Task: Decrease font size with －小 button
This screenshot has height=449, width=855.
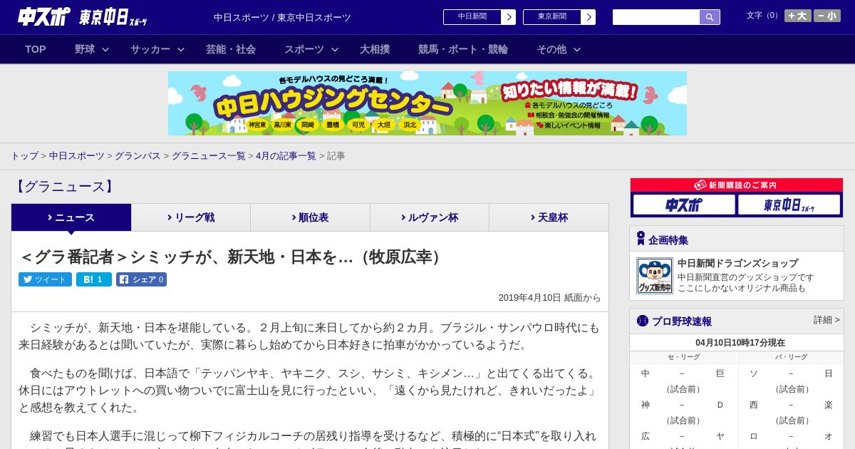Action: pyautogui.click(x=827, y=16)
